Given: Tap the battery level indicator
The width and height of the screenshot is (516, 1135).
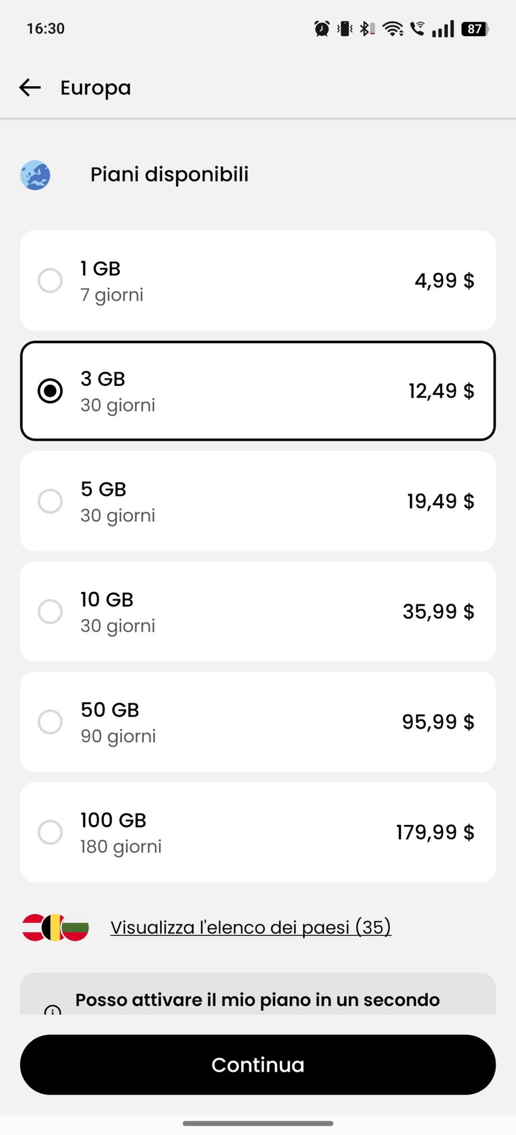Looking at the screenshot, I should click(x=475, y=28).
